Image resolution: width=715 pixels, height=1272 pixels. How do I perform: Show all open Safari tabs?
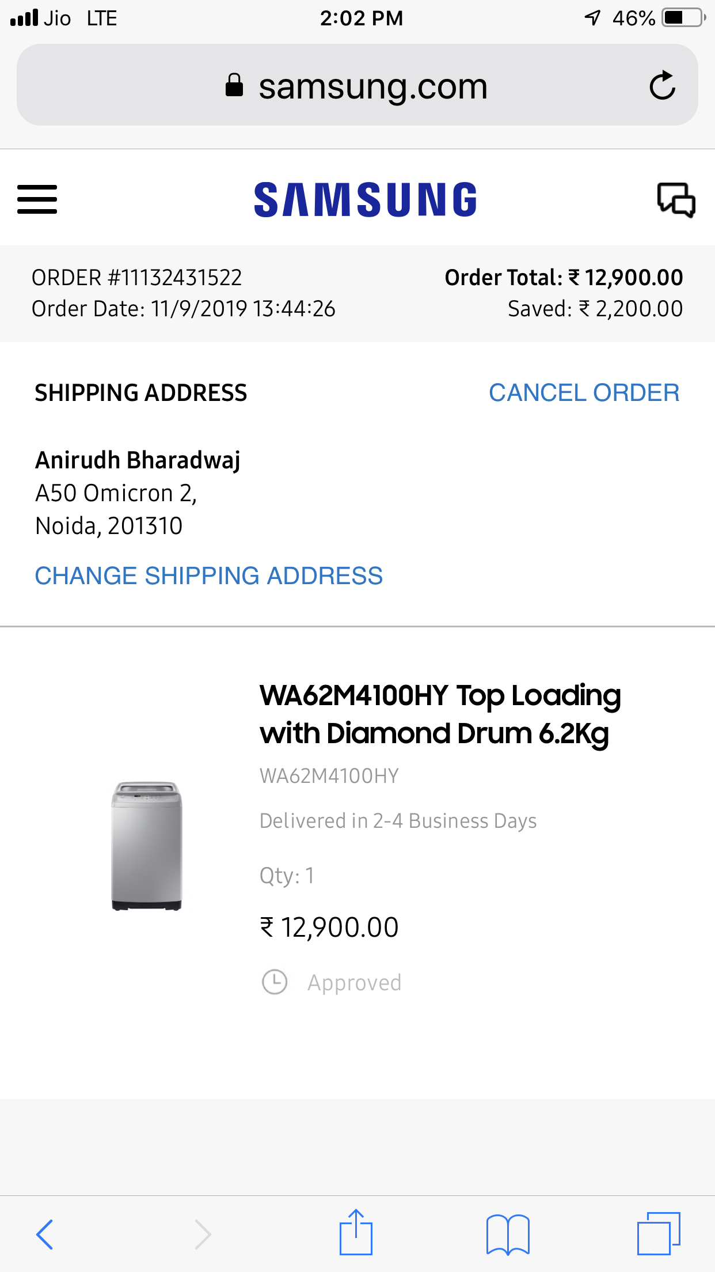coord(659,1233)
